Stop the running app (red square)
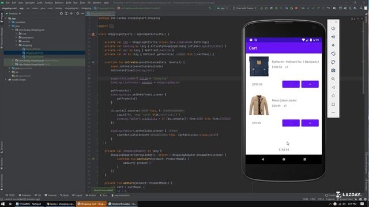 (296, 8)
